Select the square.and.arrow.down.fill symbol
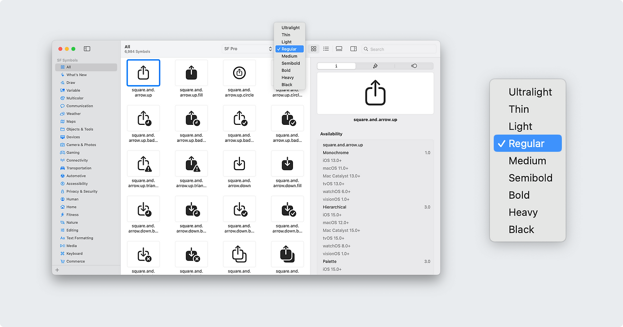This screenshot has height=327, width=623. [x=288, y=164]
